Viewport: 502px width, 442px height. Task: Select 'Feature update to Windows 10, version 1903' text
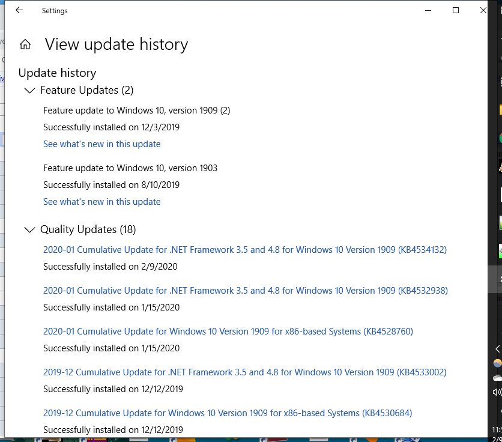point(130,168)
